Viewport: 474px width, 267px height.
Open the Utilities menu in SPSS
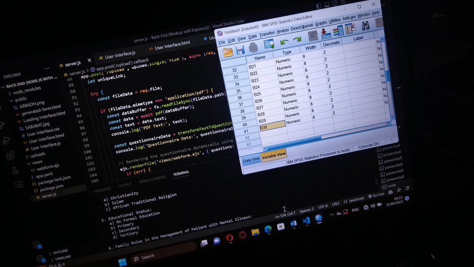(x=335, y=21)
